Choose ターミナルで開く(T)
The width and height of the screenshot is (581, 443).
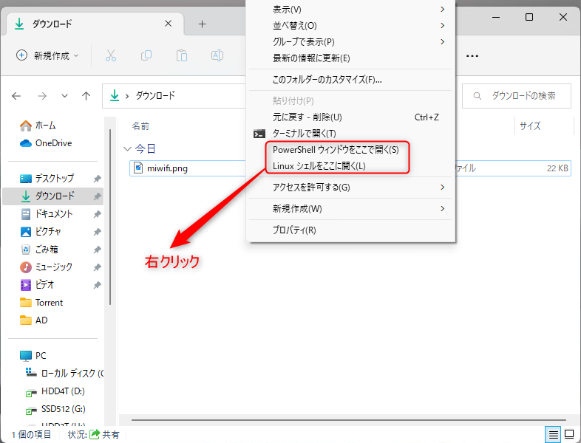click(x=350, y=134)
